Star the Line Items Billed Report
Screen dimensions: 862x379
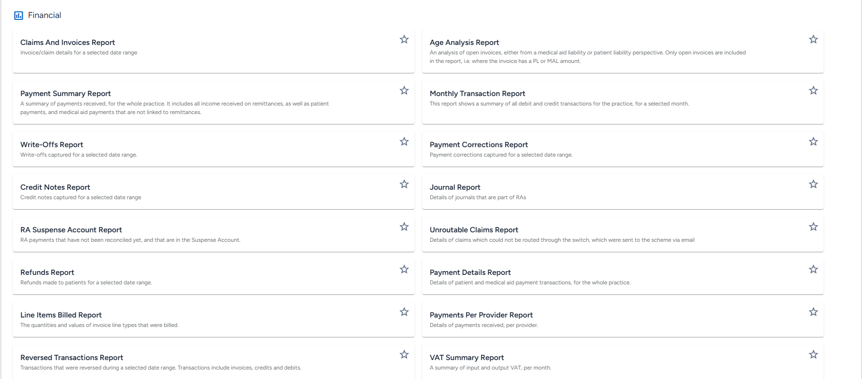tap(404, 312)
